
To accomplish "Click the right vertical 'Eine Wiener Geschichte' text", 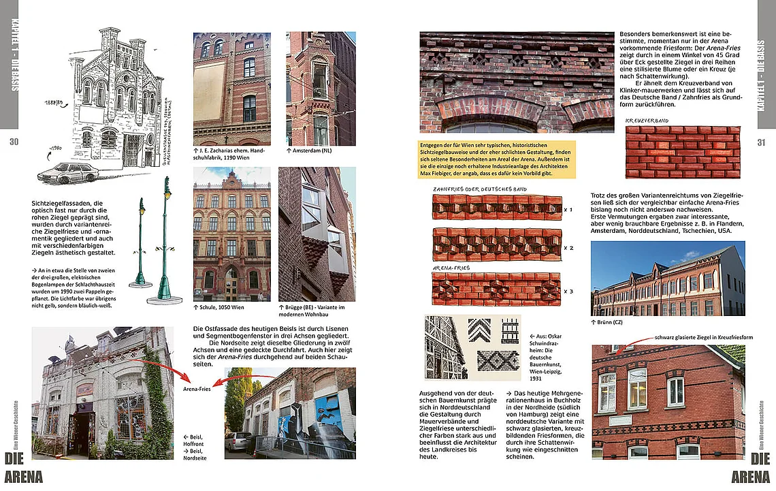I will tap(761, 425).
